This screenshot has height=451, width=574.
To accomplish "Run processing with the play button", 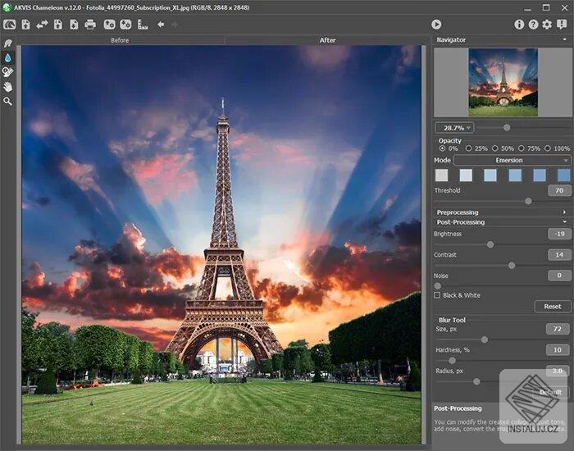I will pos(436,25).
